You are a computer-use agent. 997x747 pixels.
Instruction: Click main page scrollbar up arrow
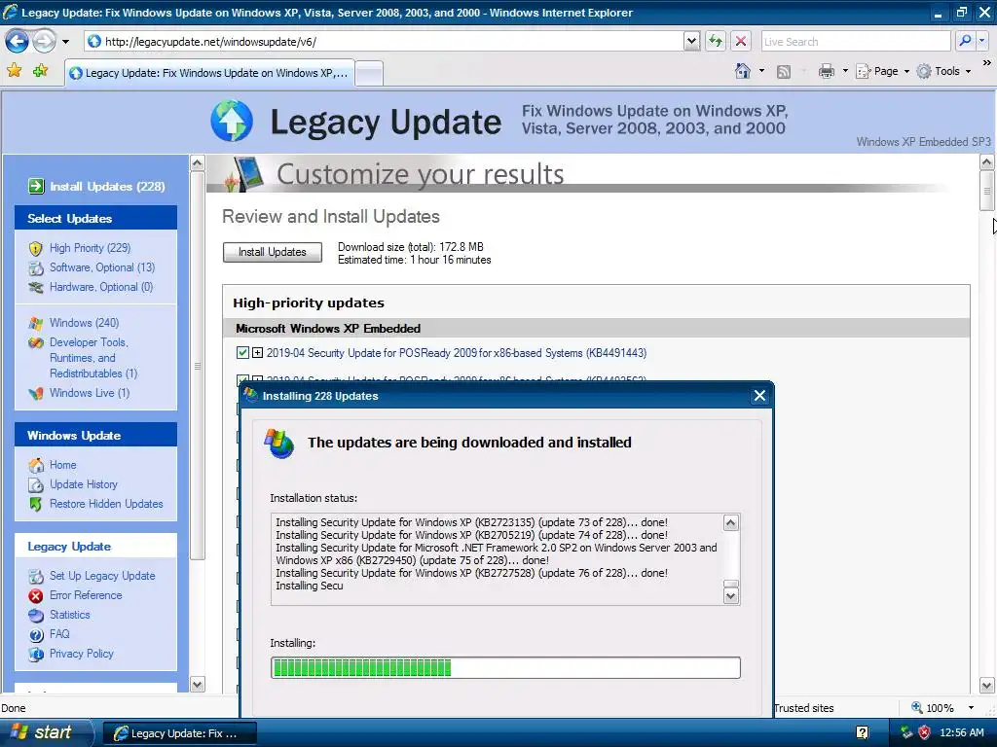[x=987, y=162]
